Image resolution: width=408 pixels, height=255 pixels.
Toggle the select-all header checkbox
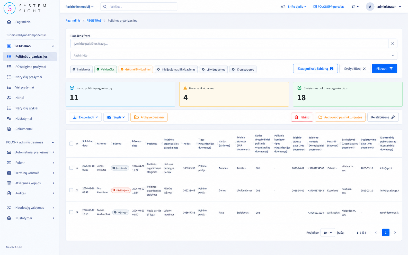click(71, 143)
